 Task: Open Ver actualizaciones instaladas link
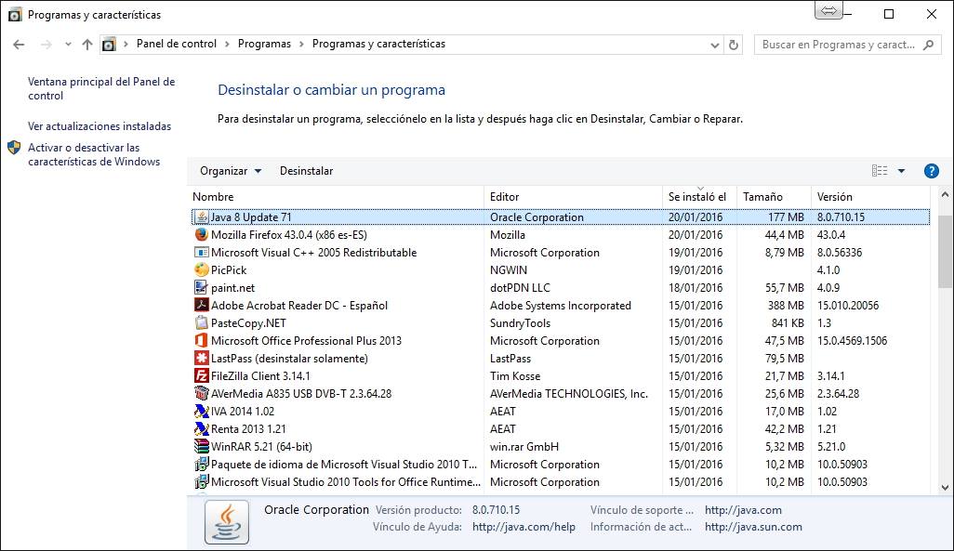(99, 126)
